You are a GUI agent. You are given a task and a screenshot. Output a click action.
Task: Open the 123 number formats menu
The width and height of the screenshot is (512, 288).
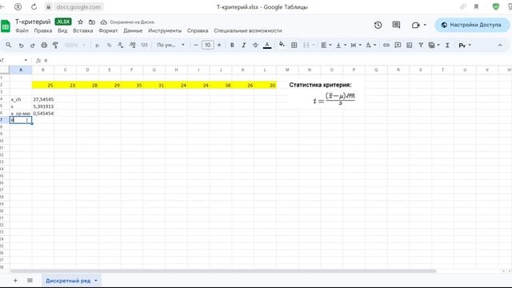coord(144,45)
